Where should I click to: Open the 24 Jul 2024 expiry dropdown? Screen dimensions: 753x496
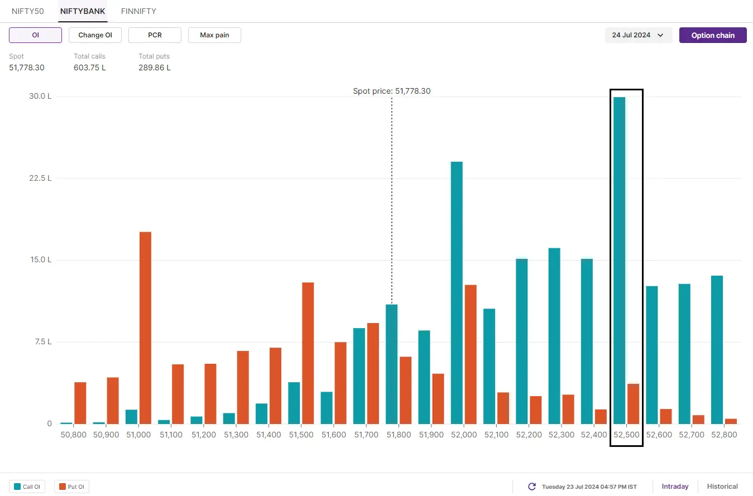pos(639,35)
